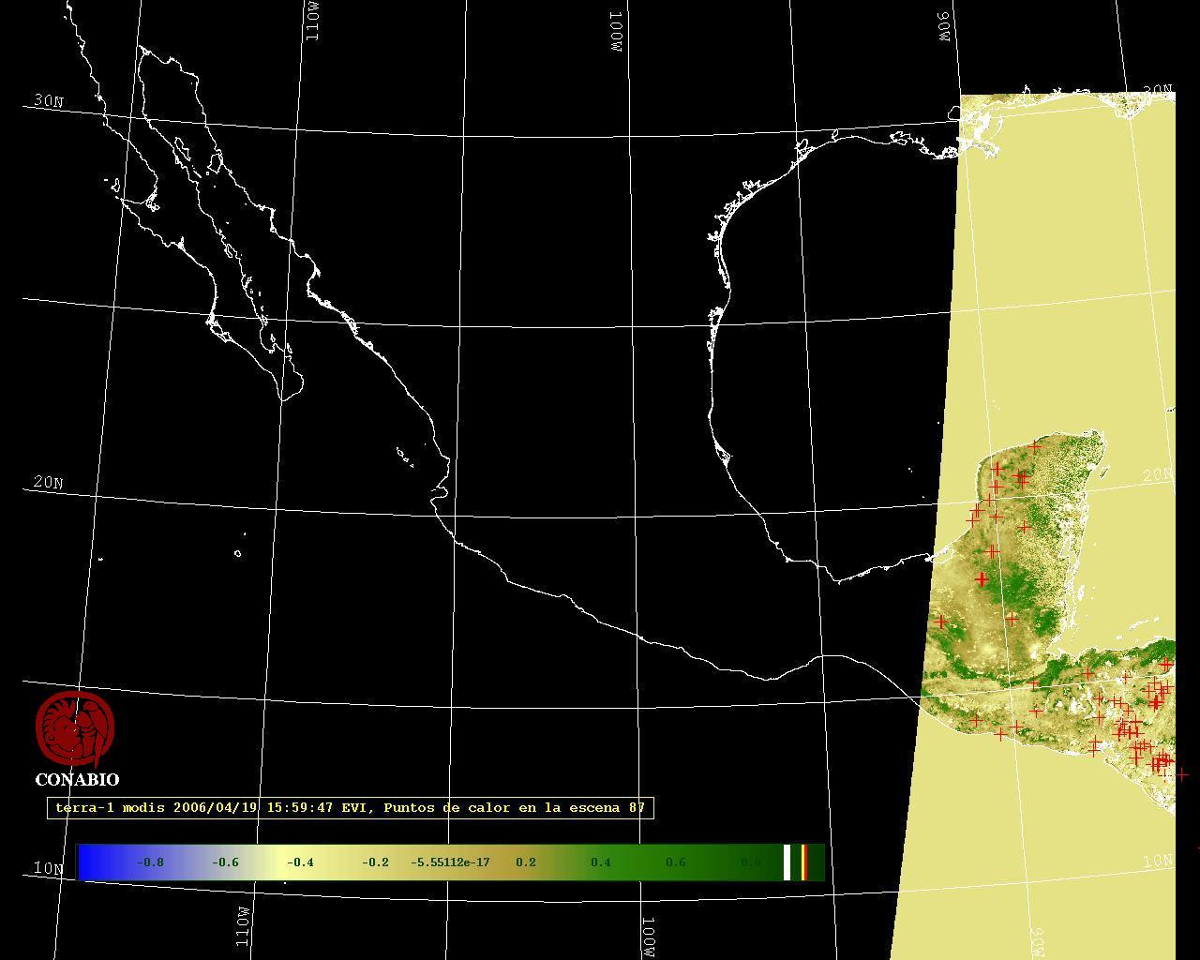This screenshot has width=1200, height=960.
Task: Click the white stripe at the color bar's end
Action: point(787,862)
